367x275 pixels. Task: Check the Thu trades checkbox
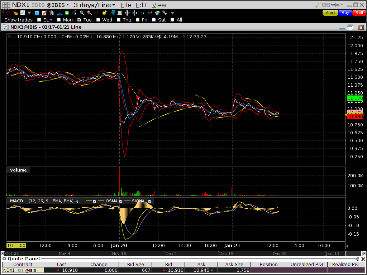tap(119, 20)
